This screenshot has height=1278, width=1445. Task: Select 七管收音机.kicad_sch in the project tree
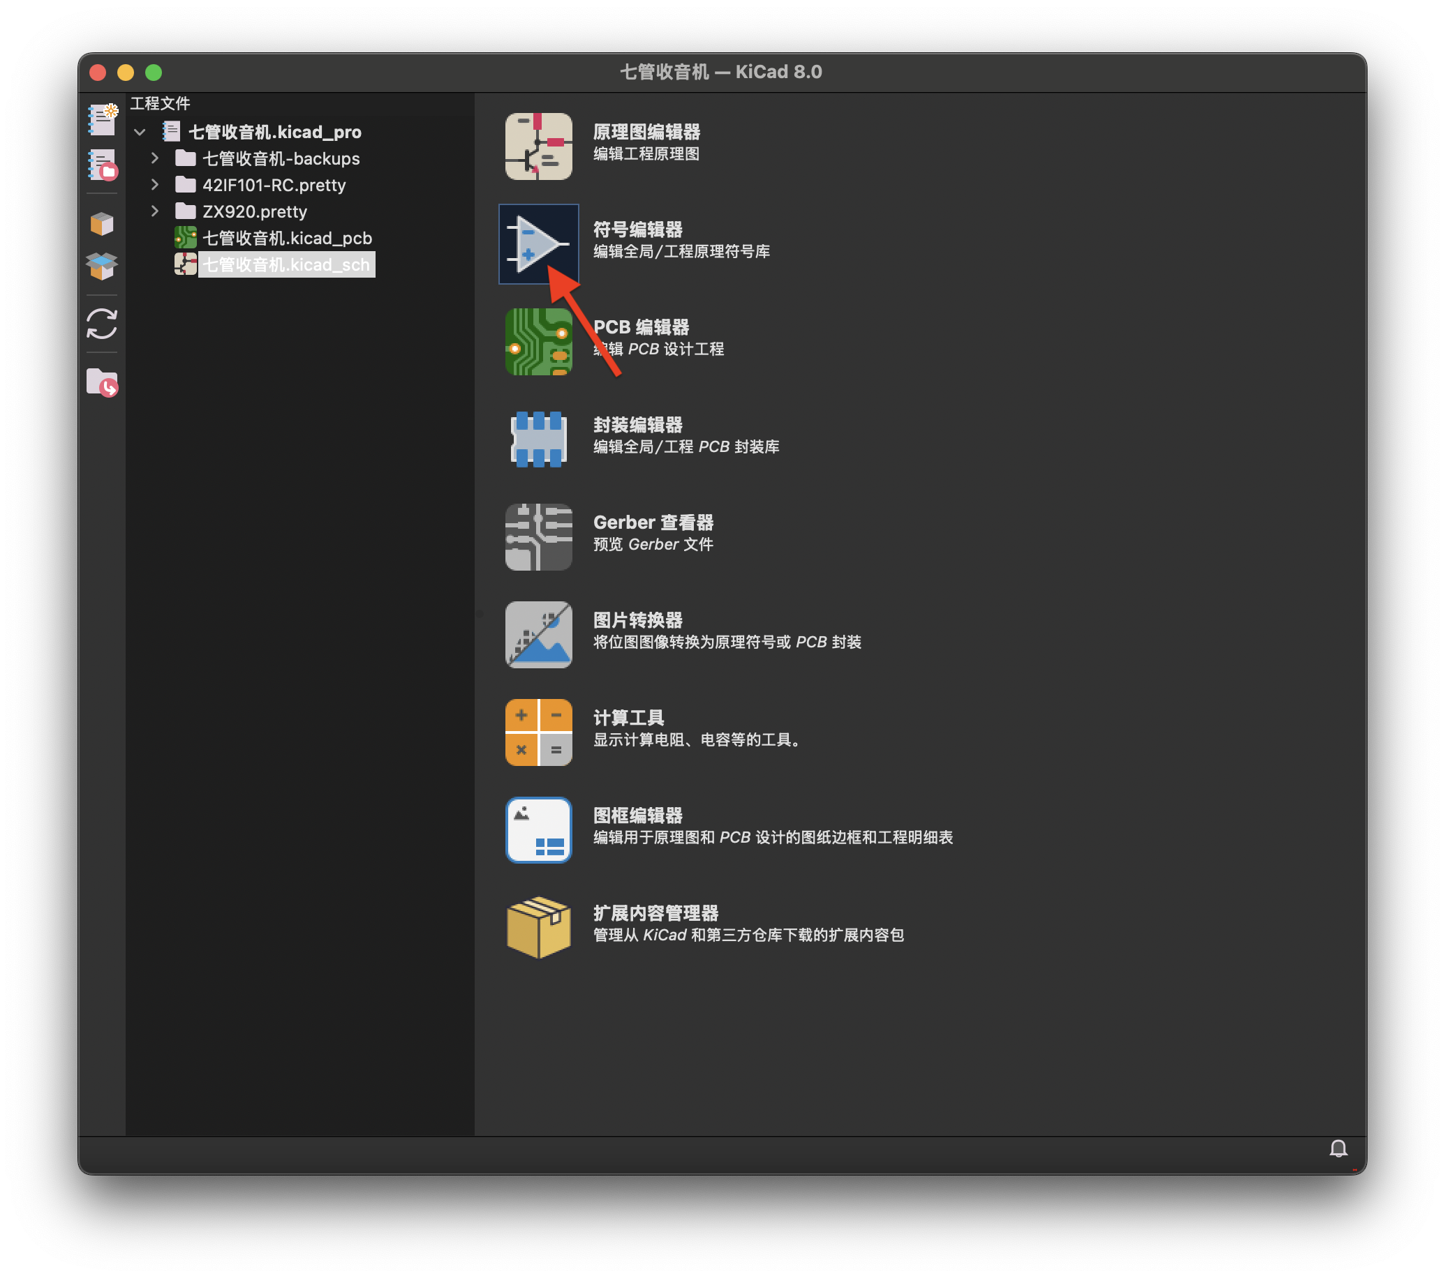286,264
